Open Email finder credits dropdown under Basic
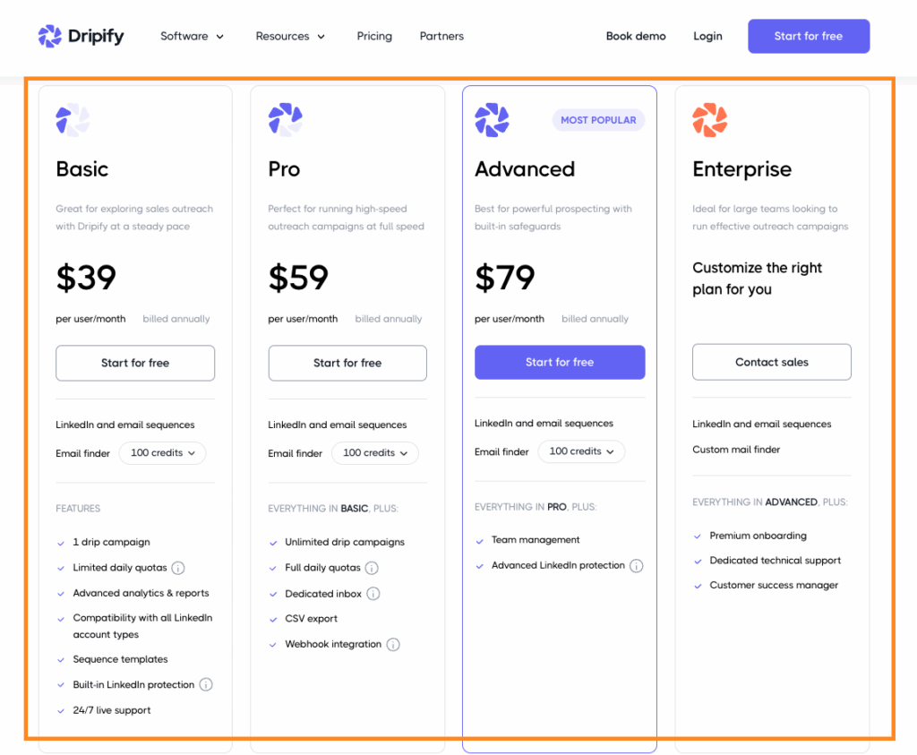917x755 pixels. coord(162,453)
